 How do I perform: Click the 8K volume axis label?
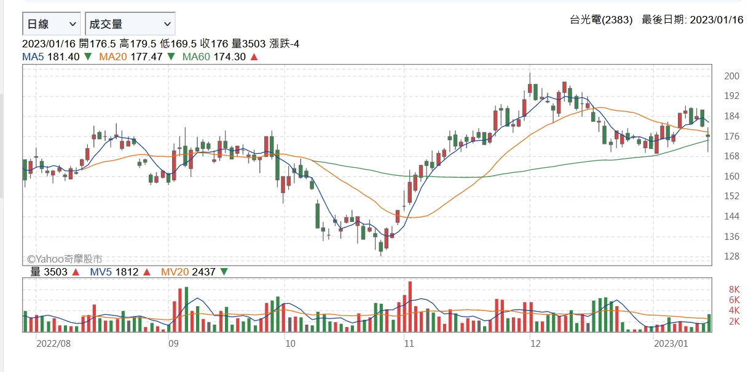734,289
